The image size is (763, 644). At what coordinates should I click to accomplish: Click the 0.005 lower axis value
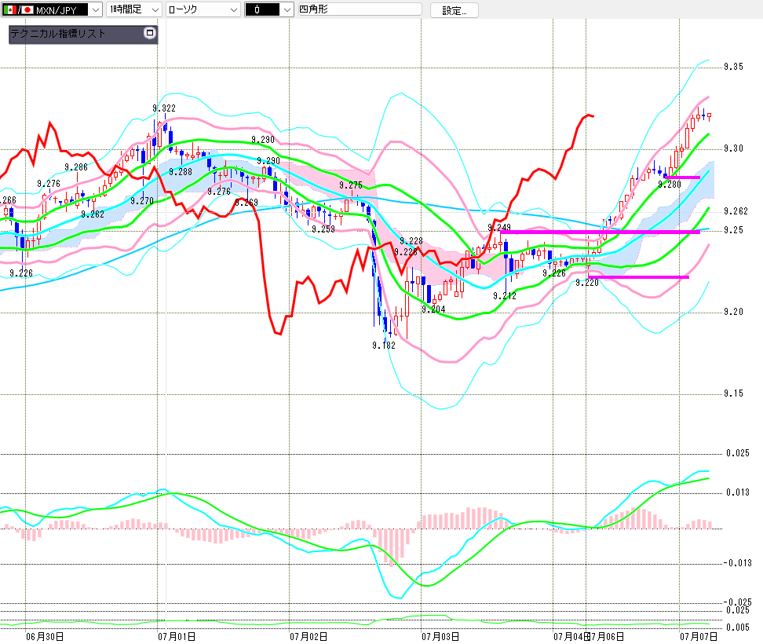pos(738,628)
